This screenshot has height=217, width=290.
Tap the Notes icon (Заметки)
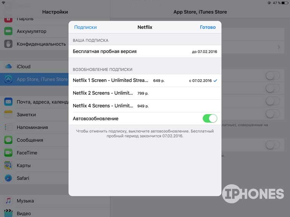8,115
